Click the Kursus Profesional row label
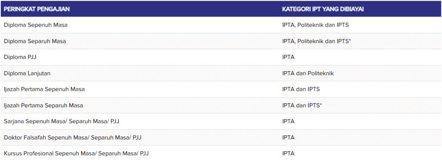This screenshot has height=161, width=442. coord(76,154)
